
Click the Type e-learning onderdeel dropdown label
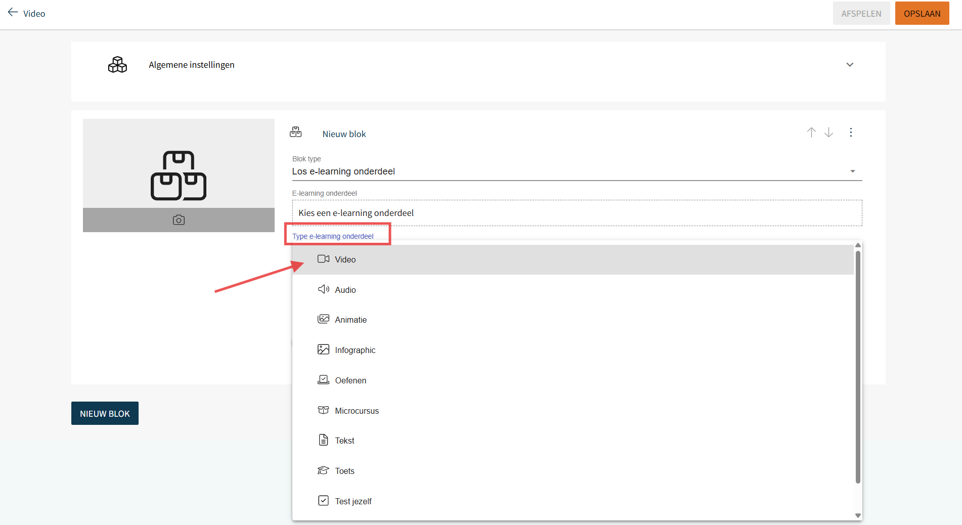click(x=333, y=236)
